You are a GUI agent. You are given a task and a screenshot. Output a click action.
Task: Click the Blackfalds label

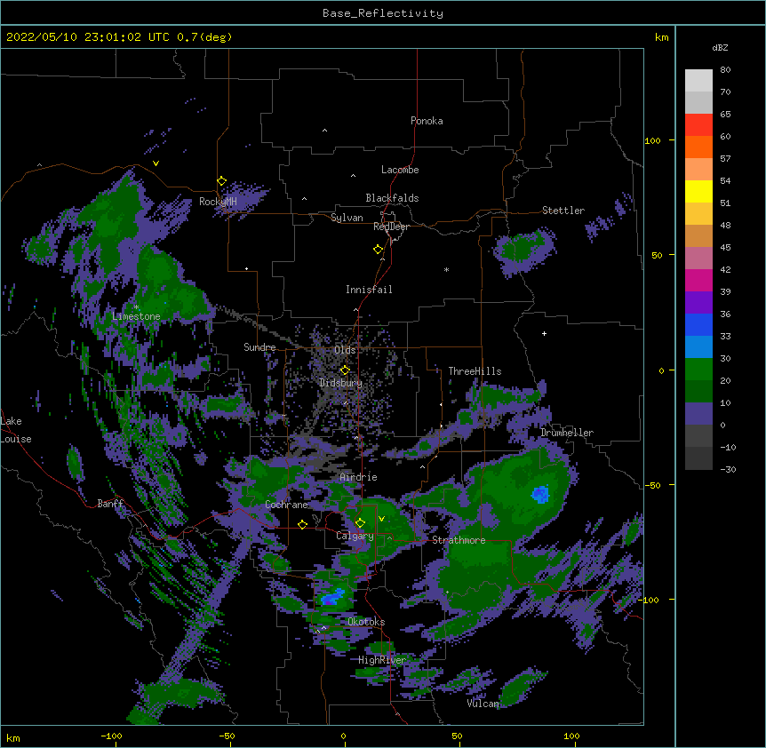[x=392, y=198]
